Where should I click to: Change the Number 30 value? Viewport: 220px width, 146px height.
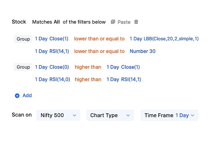[143, 51]
